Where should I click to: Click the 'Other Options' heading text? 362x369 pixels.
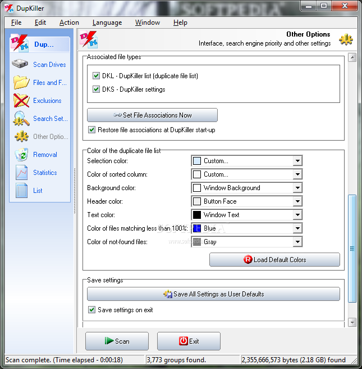point(308,34)
